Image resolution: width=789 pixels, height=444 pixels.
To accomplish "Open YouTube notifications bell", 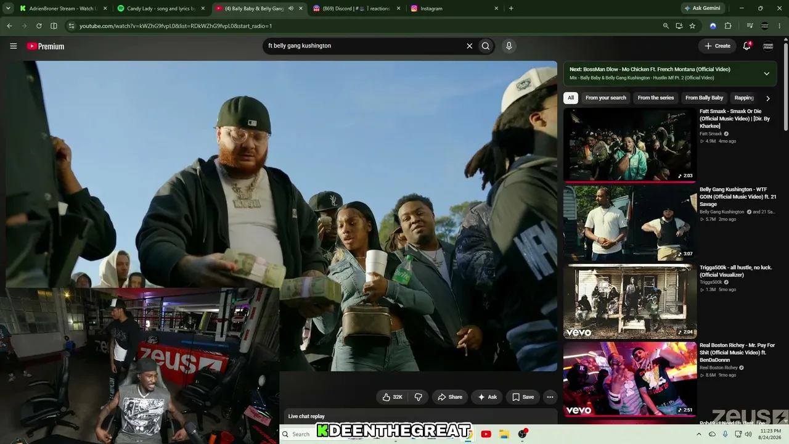I will [746, 46].
